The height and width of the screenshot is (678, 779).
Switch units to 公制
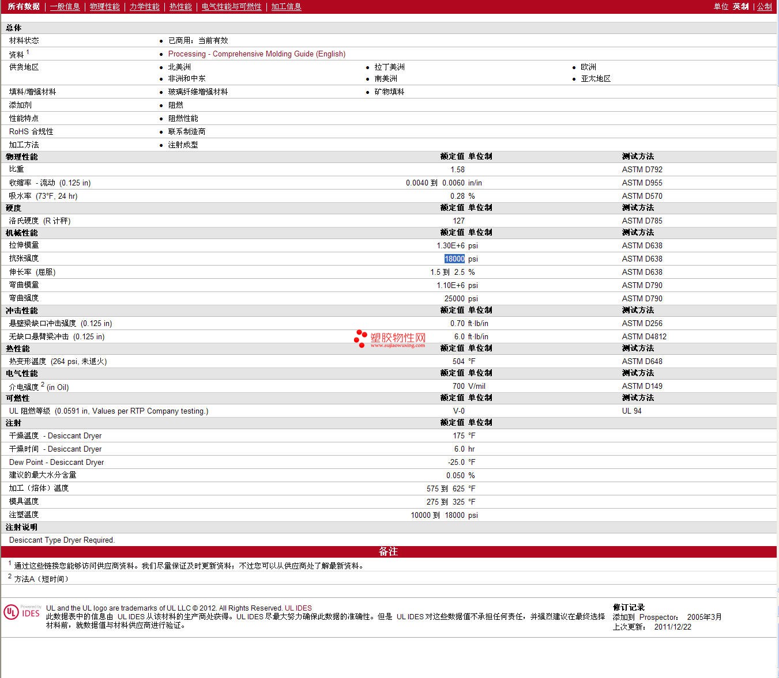tap(764, 7)
